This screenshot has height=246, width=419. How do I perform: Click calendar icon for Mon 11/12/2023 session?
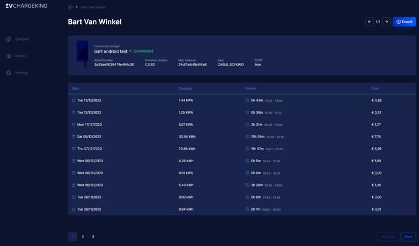(x=74, y=124)
